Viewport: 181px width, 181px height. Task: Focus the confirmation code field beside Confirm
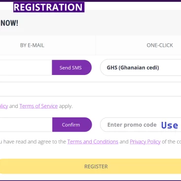pyautogui.click(x=26, y=125)
